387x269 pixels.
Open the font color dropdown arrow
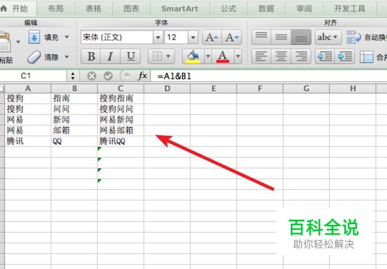238,56
